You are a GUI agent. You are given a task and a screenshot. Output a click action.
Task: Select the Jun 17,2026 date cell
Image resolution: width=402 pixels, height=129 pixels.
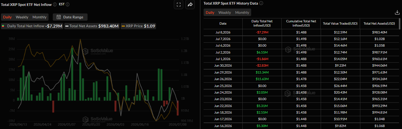223,119
